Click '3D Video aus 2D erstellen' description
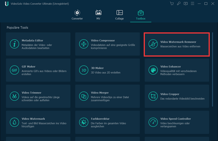 [x=106, y=72]
